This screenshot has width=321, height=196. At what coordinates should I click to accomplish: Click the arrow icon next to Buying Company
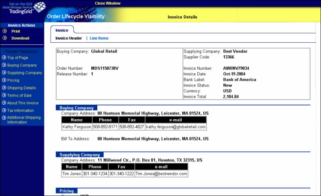(4, 65)
